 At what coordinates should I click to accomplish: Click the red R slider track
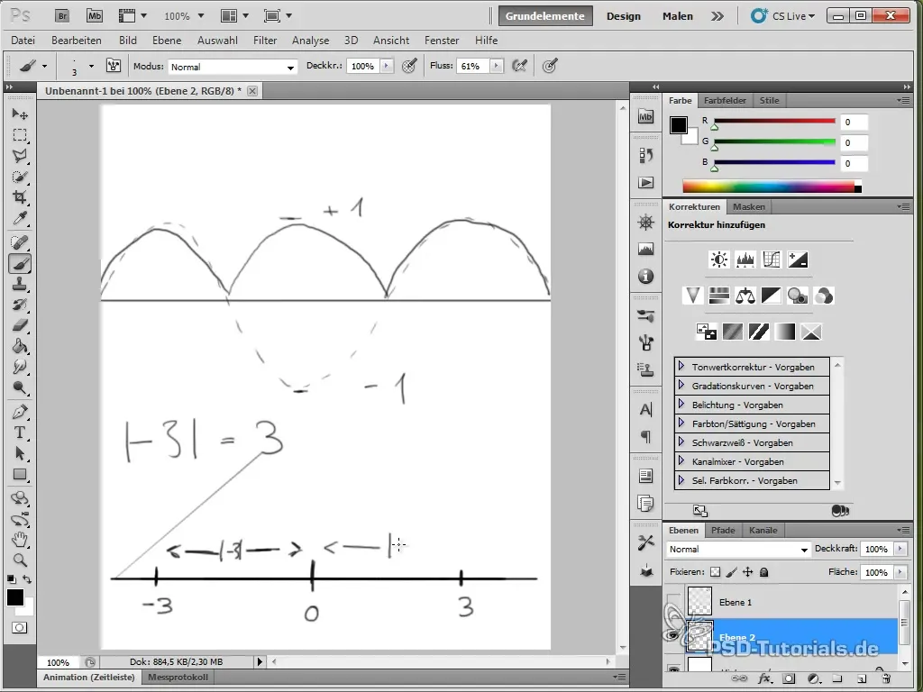[774, 122]
